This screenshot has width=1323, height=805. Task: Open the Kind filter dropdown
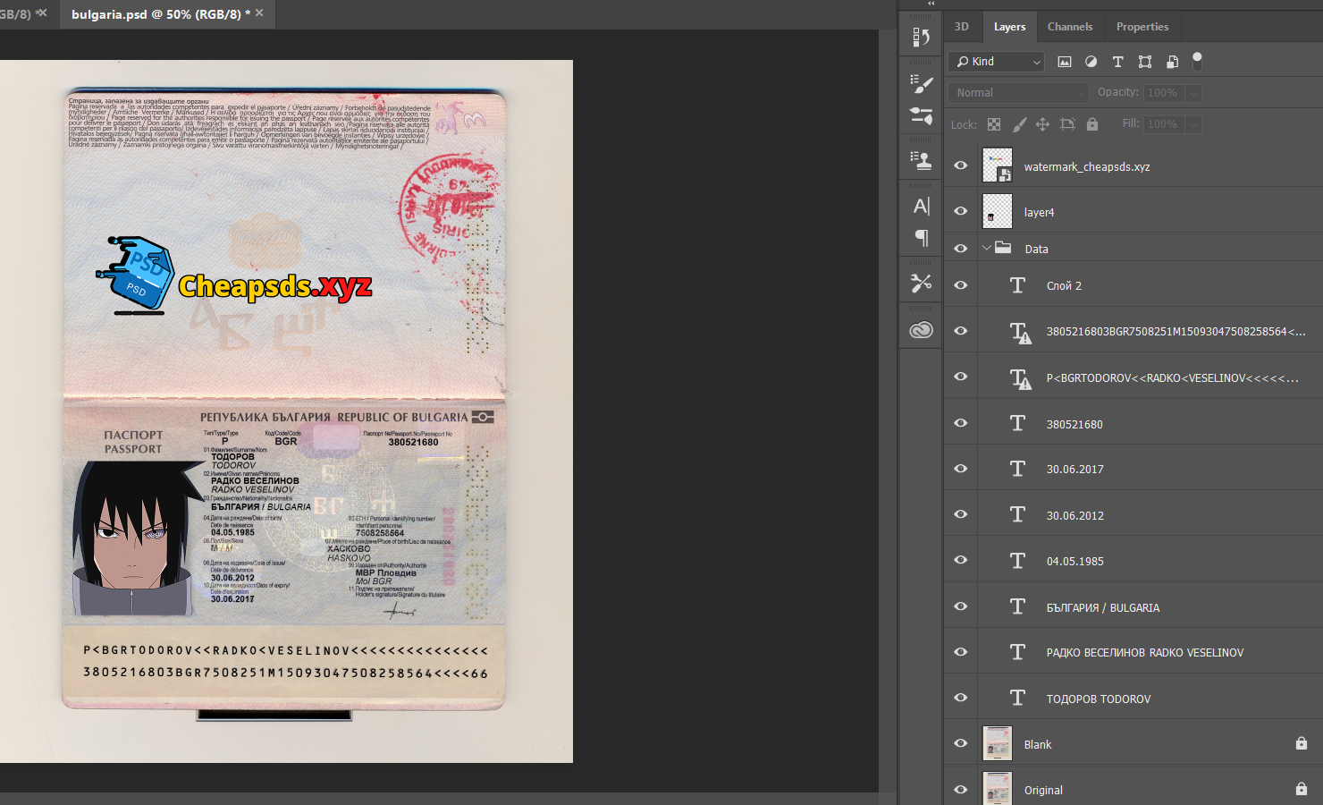996,62
